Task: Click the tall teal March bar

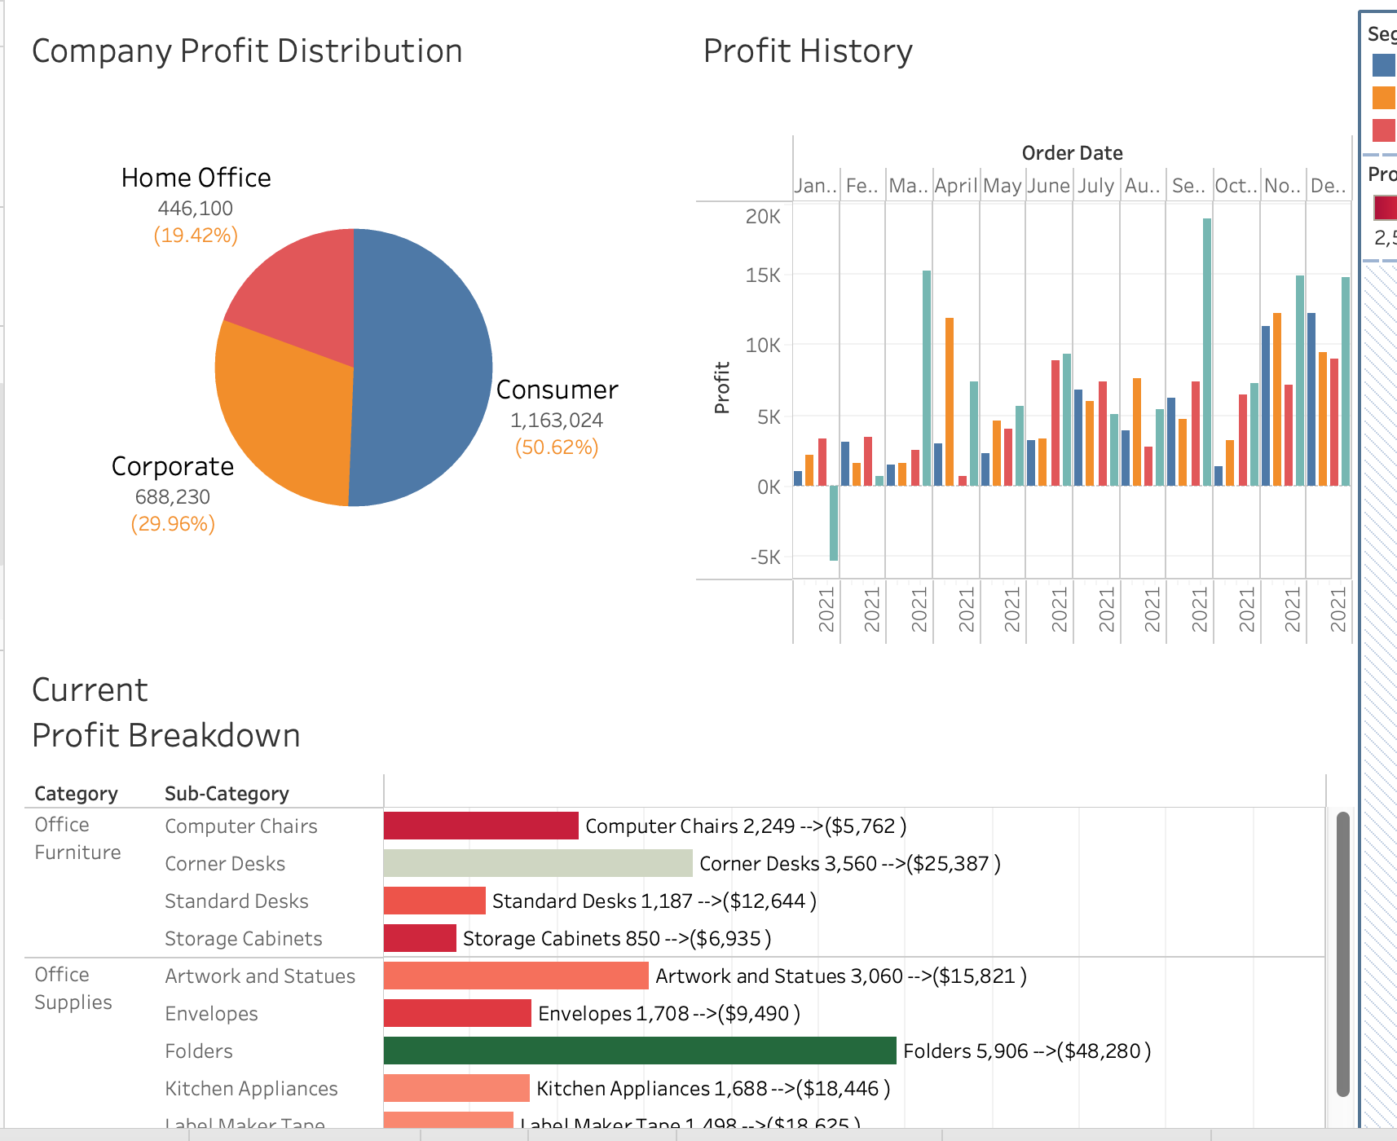Action: (x=927, y=378)
